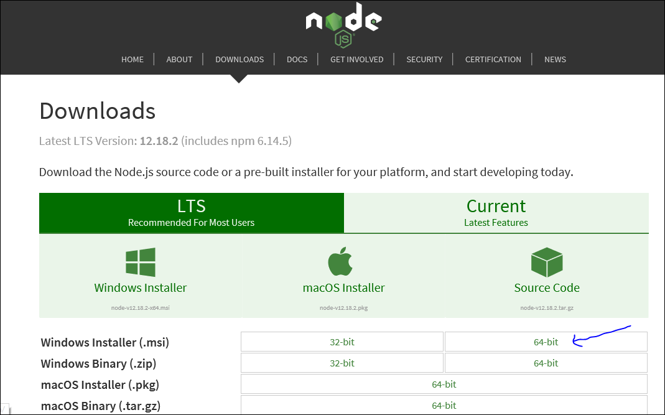
Task: Open the HOME nav item
Action: pos(133,59)
